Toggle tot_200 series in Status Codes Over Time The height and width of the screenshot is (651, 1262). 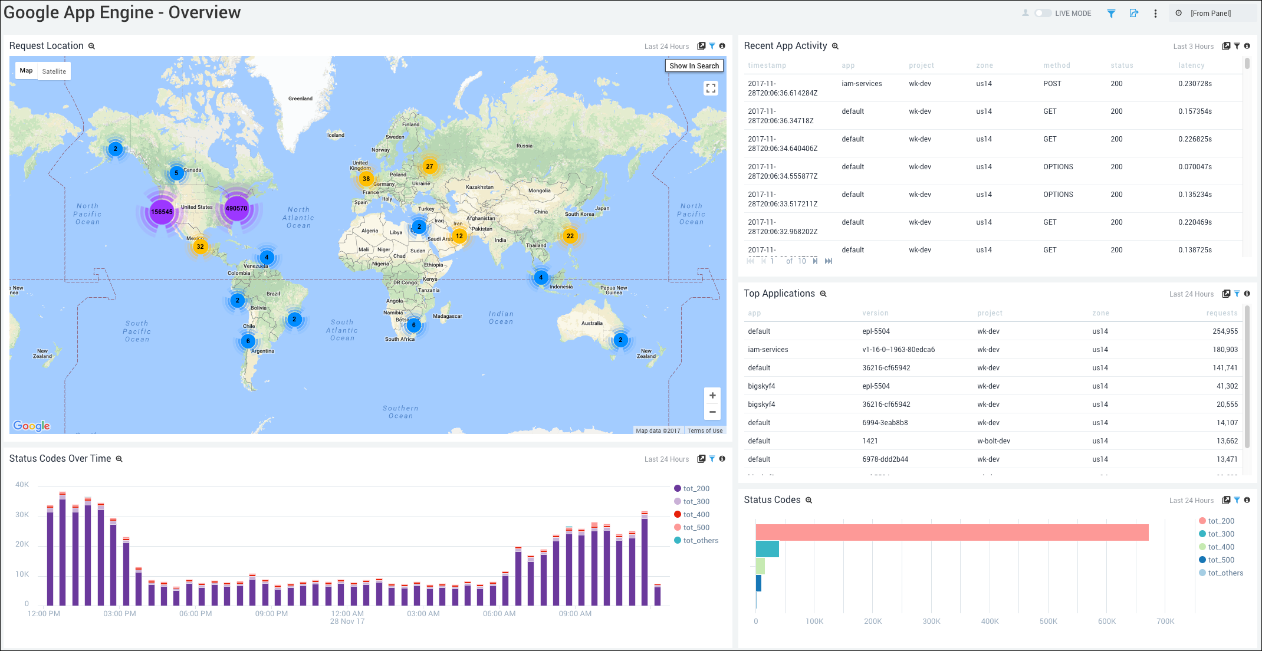click(696, 489)
